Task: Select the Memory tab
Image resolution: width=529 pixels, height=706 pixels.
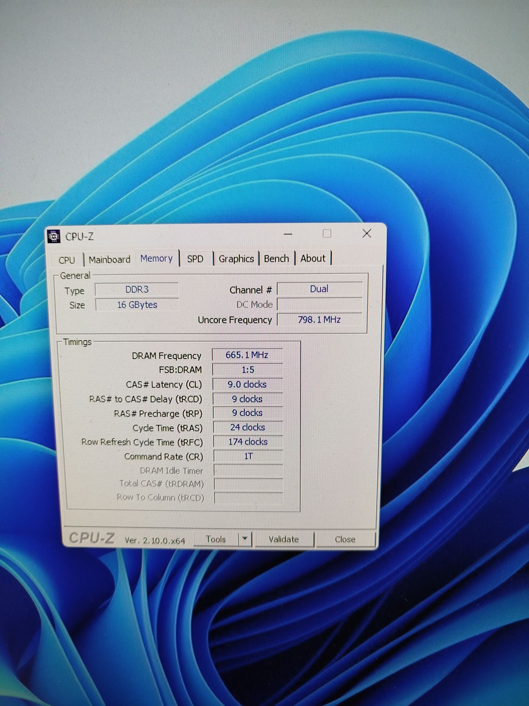Action: click(x=157, y=259)
